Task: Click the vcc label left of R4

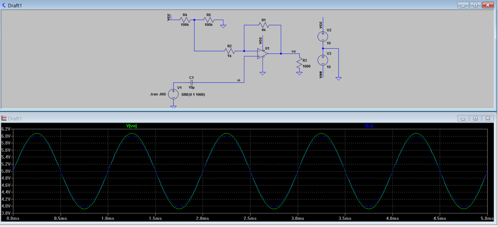Action: tap(168, 17)
